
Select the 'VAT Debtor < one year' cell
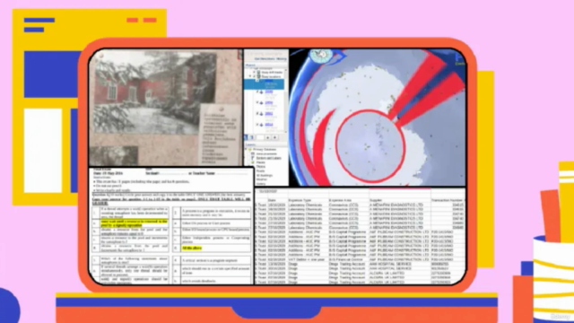307,259
